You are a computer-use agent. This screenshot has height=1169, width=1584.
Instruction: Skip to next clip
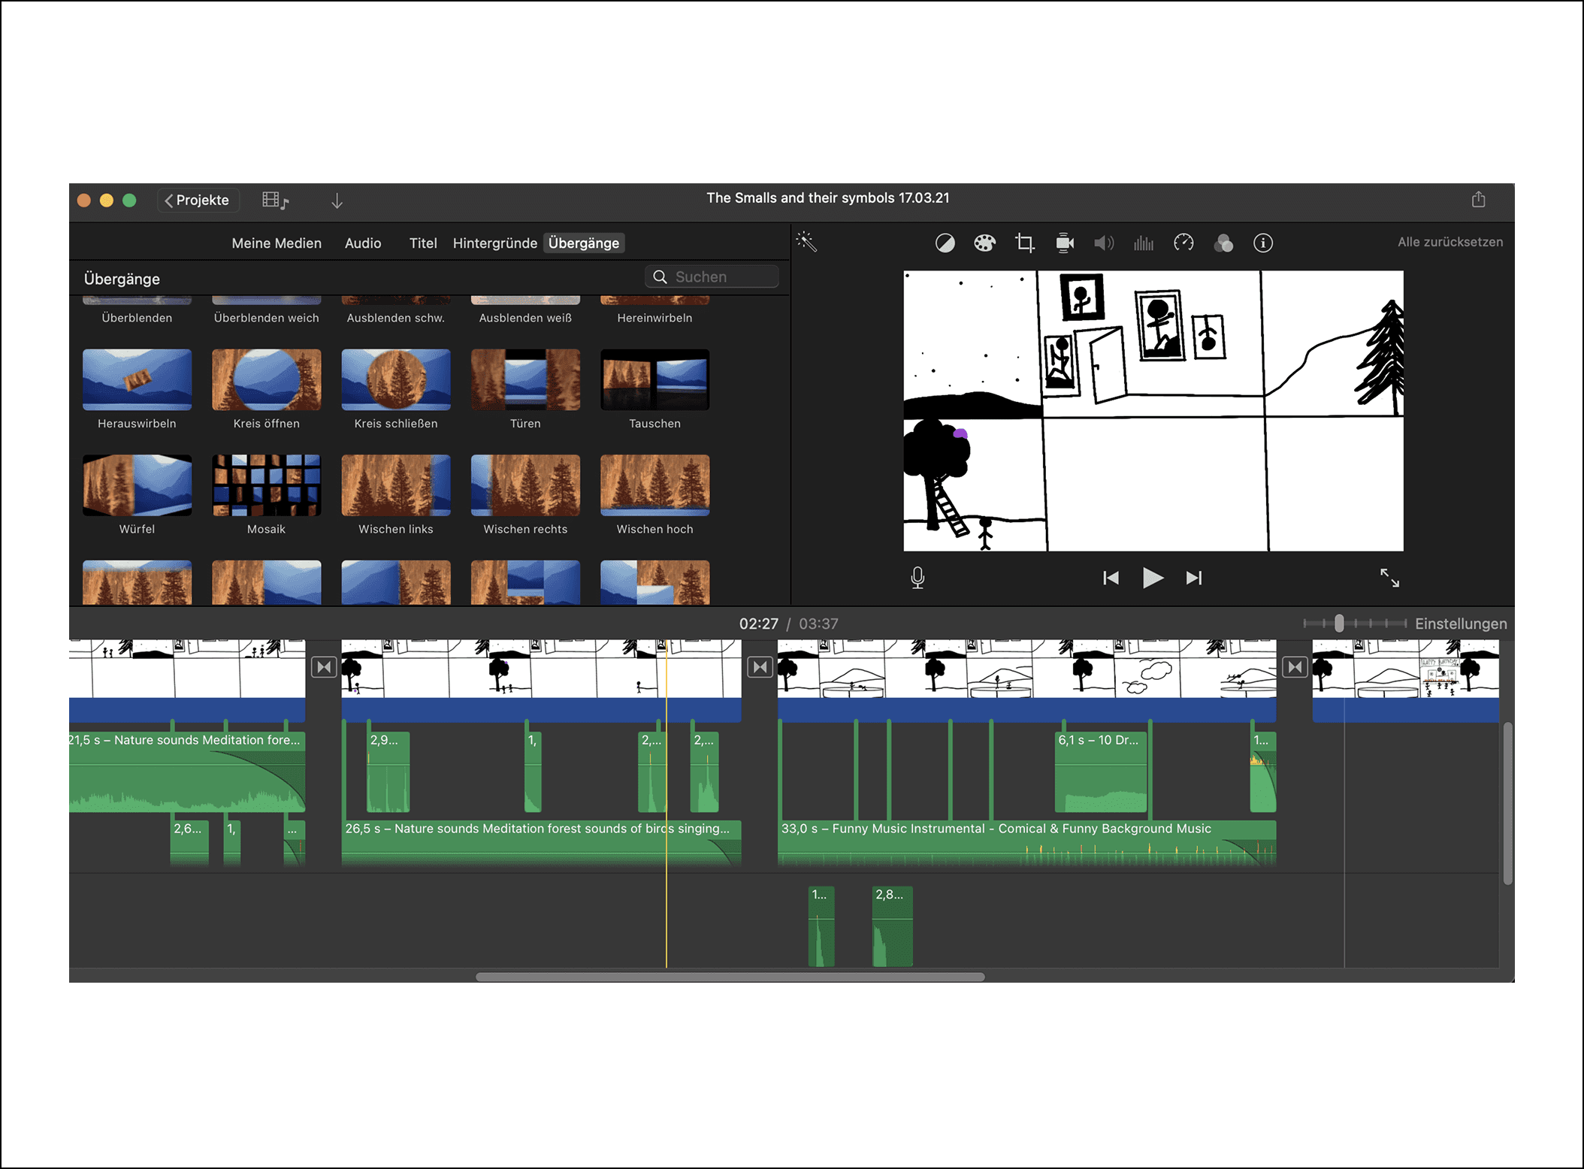click(1194, 578)
